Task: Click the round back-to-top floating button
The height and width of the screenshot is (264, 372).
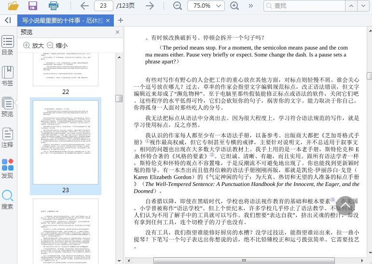Action: 345,205
